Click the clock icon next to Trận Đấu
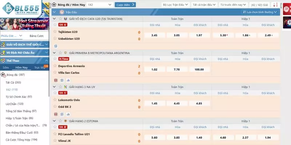This screenshot has width=291, height=145. [61, 12]
